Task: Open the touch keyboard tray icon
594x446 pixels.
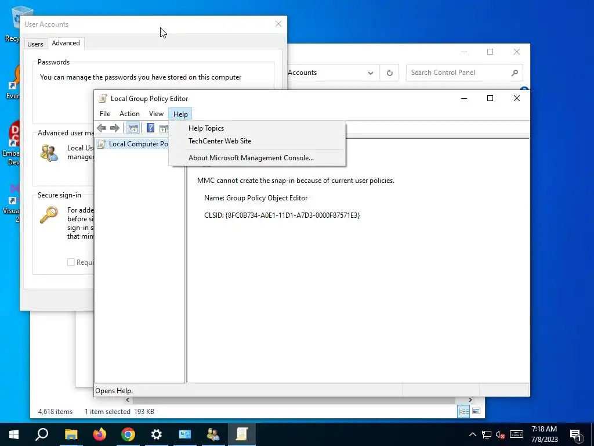Action: click(516, 434)
